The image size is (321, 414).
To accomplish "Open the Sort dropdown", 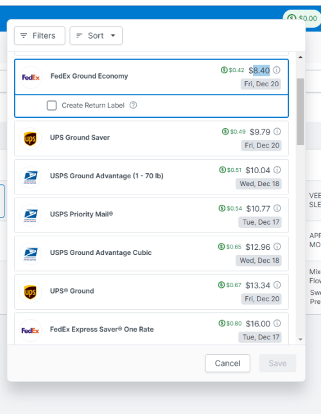I will pos(96,35).
